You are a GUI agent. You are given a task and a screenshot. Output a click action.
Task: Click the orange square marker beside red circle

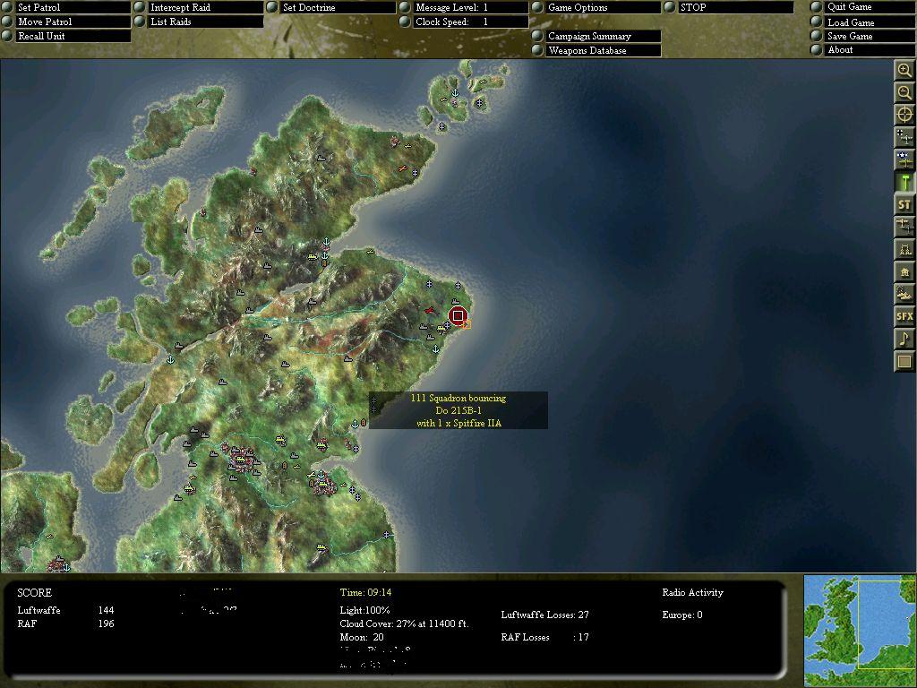click(x=467, y=324)
